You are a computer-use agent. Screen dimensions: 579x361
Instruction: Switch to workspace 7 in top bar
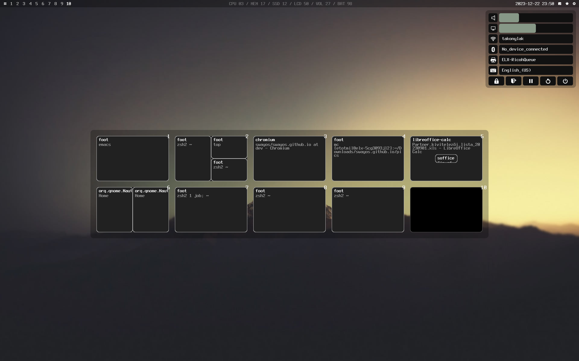(x=49, y=4)
